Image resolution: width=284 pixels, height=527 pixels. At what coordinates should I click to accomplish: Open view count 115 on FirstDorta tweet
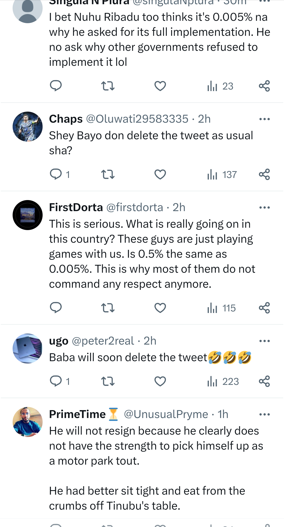click(x=221, y=308)
